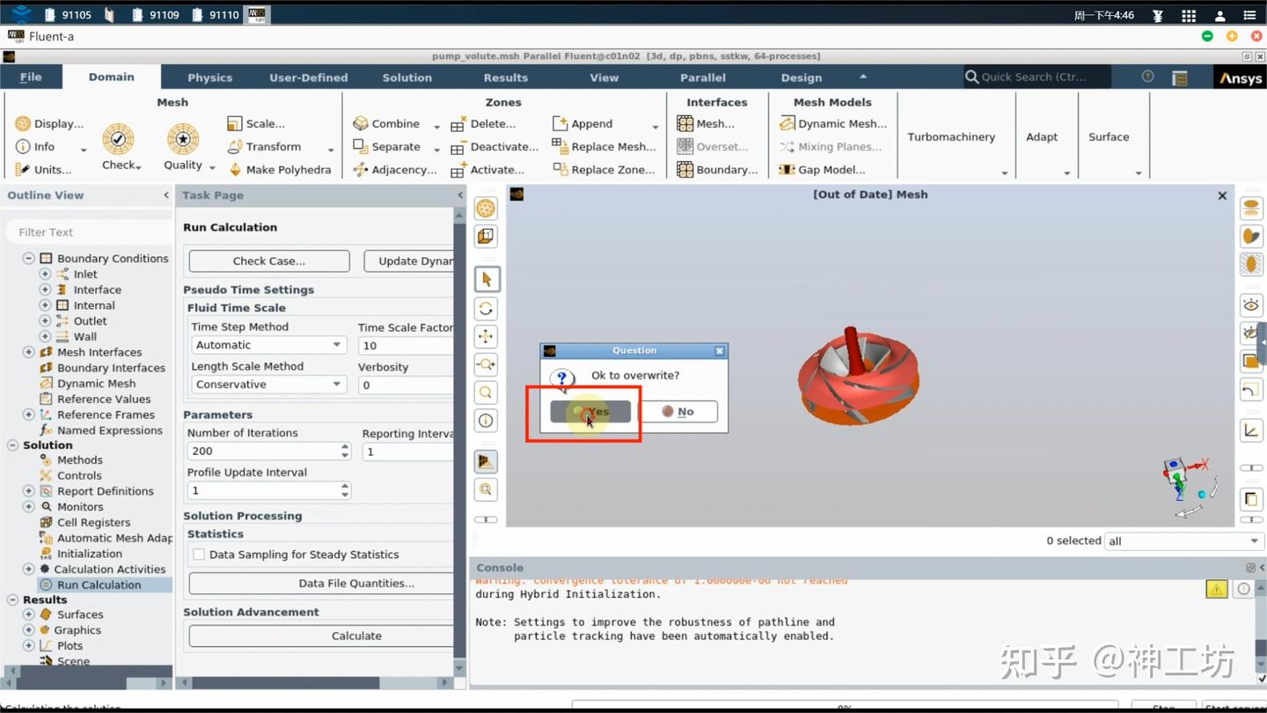
Task: Open the Replace Mesh dialog
Action: pyautogui.click(x=604, y=147)
